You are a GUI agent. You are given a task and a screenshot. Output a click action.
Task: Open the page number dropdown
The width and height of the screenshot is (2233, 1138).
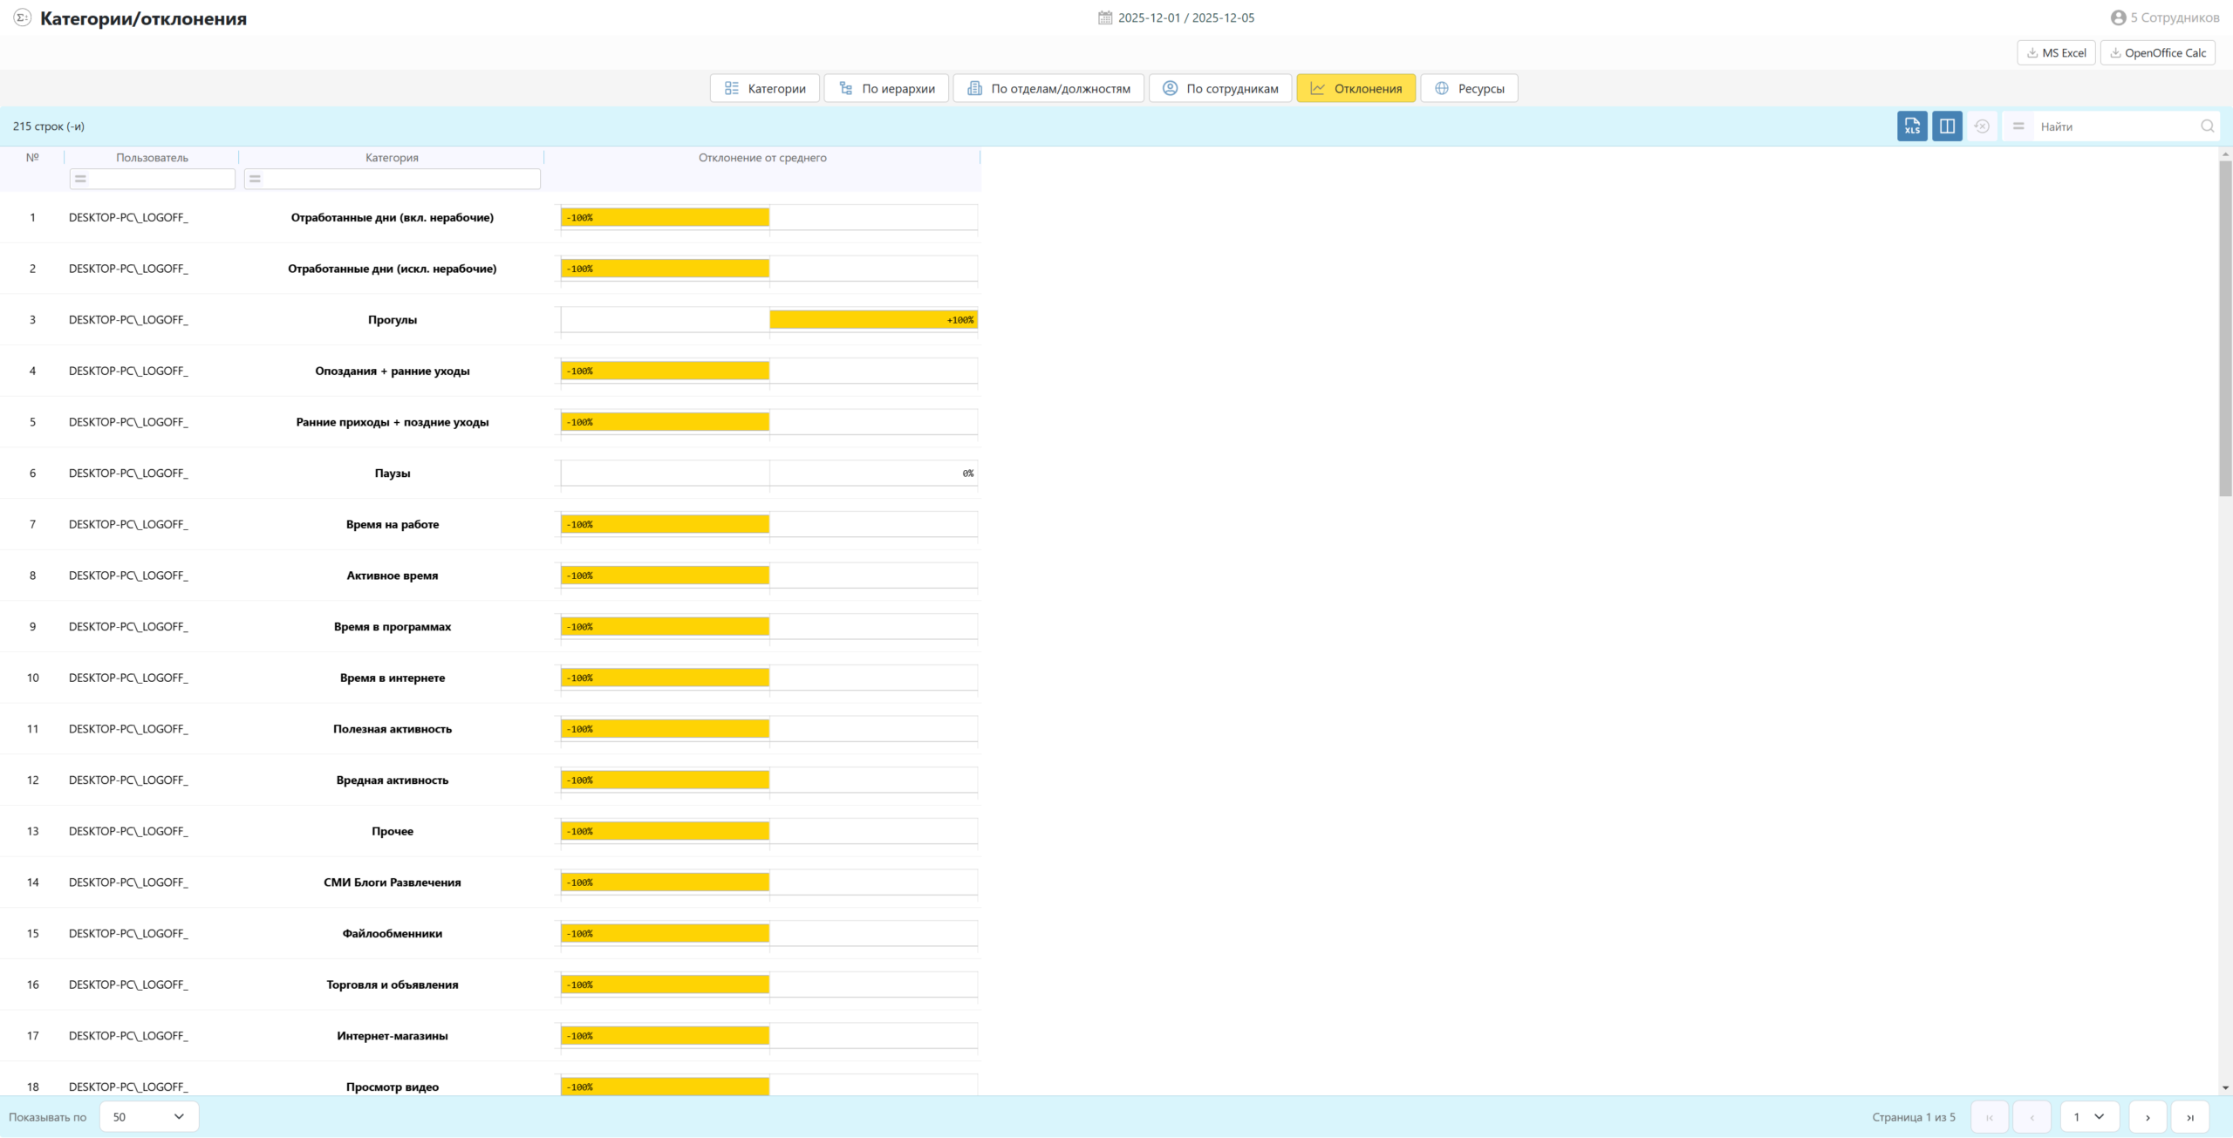(2088, 1117)
